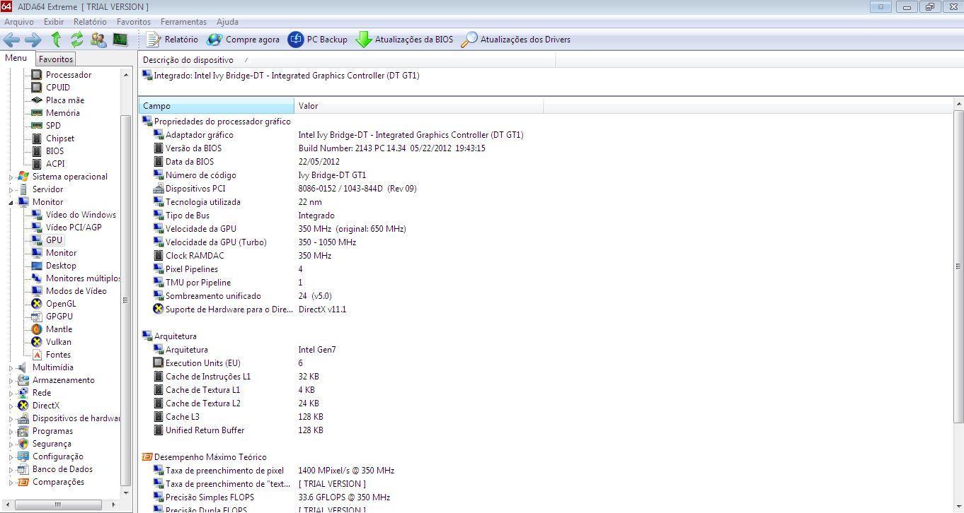Select Vulkan in the tree
Image resolution: width=964 pixels, height=513 pixels.
pyautogui.click(x=58, y=342)
